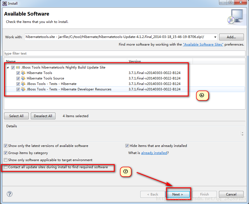The image size is (249, 204).
Task: Click the version text of Hibernate Tools Source
Action: 155,78
